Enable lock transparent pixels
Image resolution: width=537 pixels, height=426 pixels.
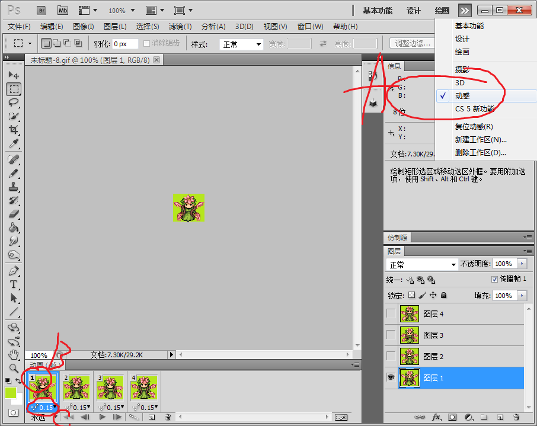coord(412,295)
